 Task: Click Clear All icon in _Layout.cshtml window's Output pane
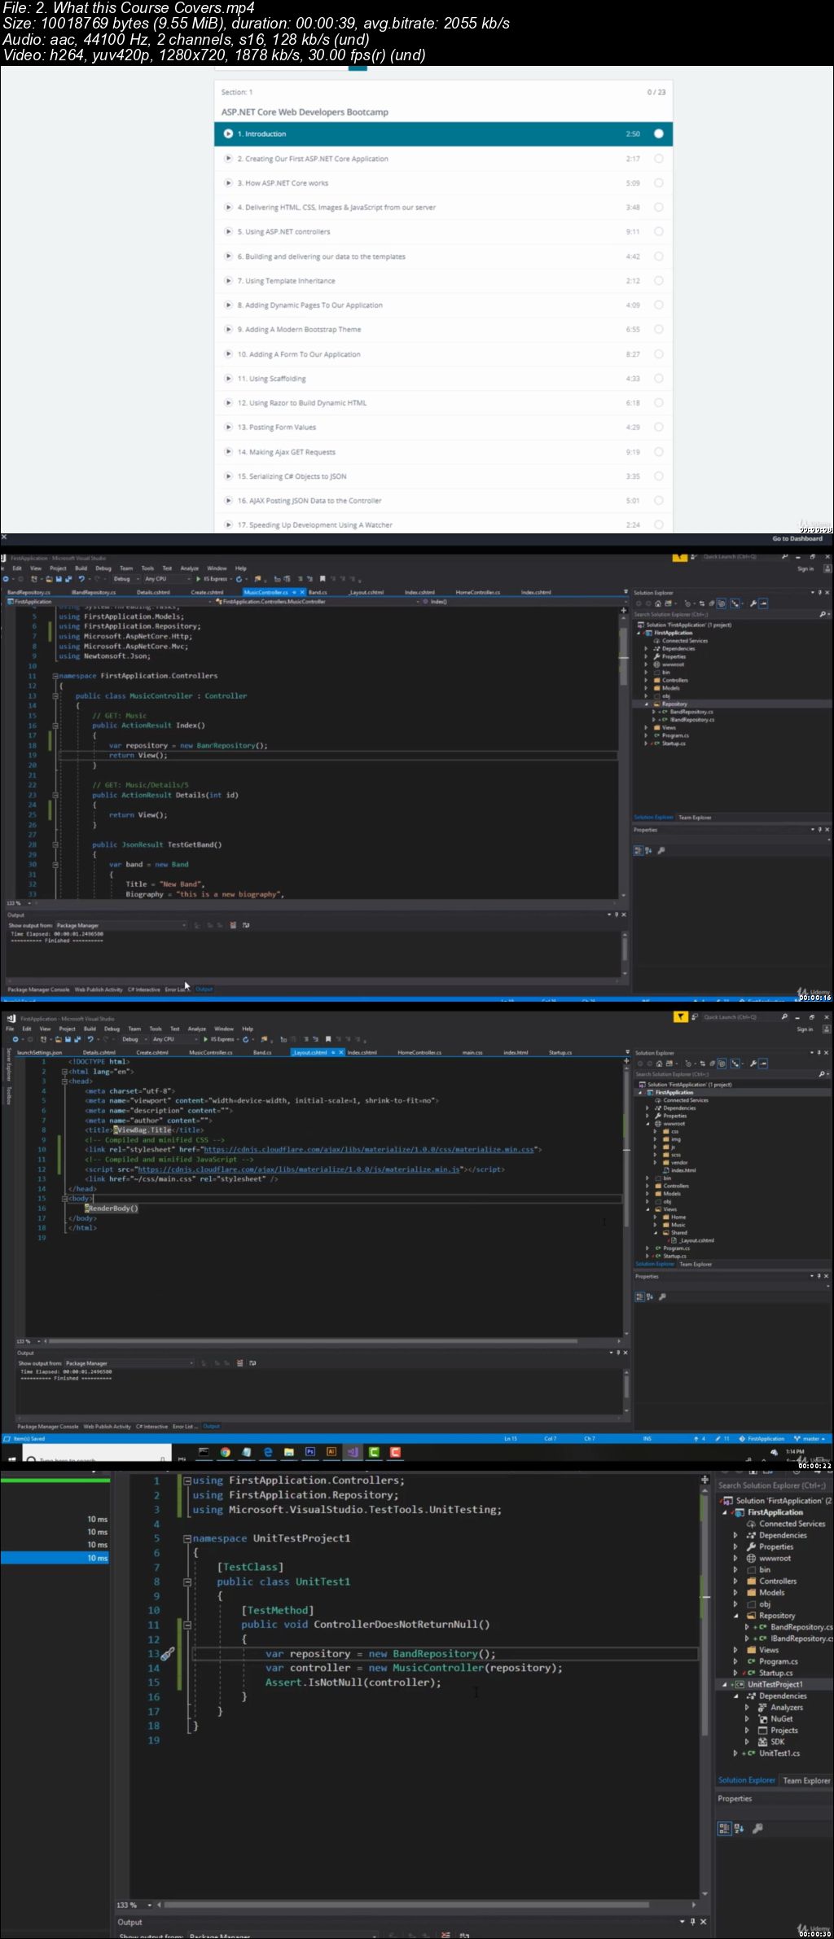coord(239,1363)
